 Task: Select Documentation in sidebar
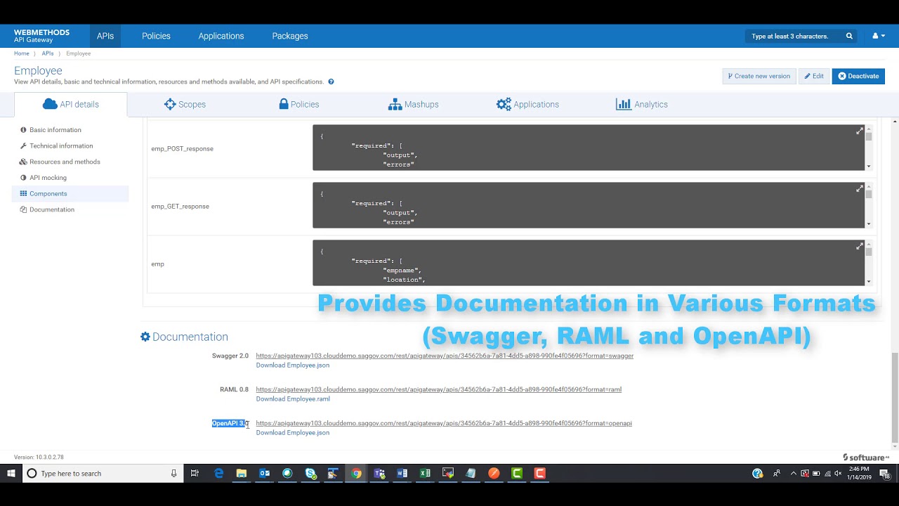point(51,209)
